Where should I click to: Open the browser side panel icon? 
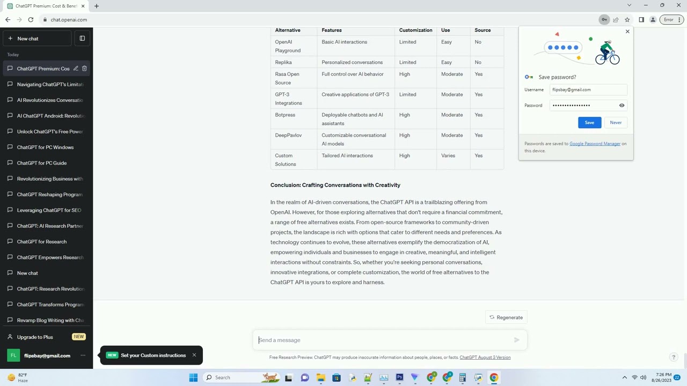pos(641,20)
